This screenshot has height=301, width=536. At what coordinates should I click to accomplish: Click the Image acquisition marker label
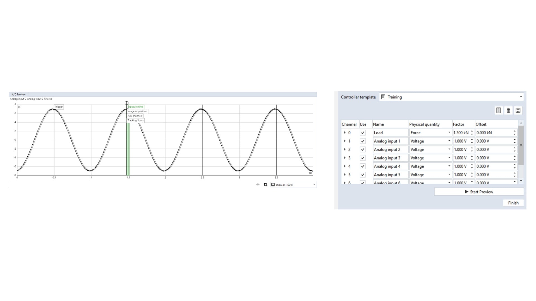(x=137, y=111)
